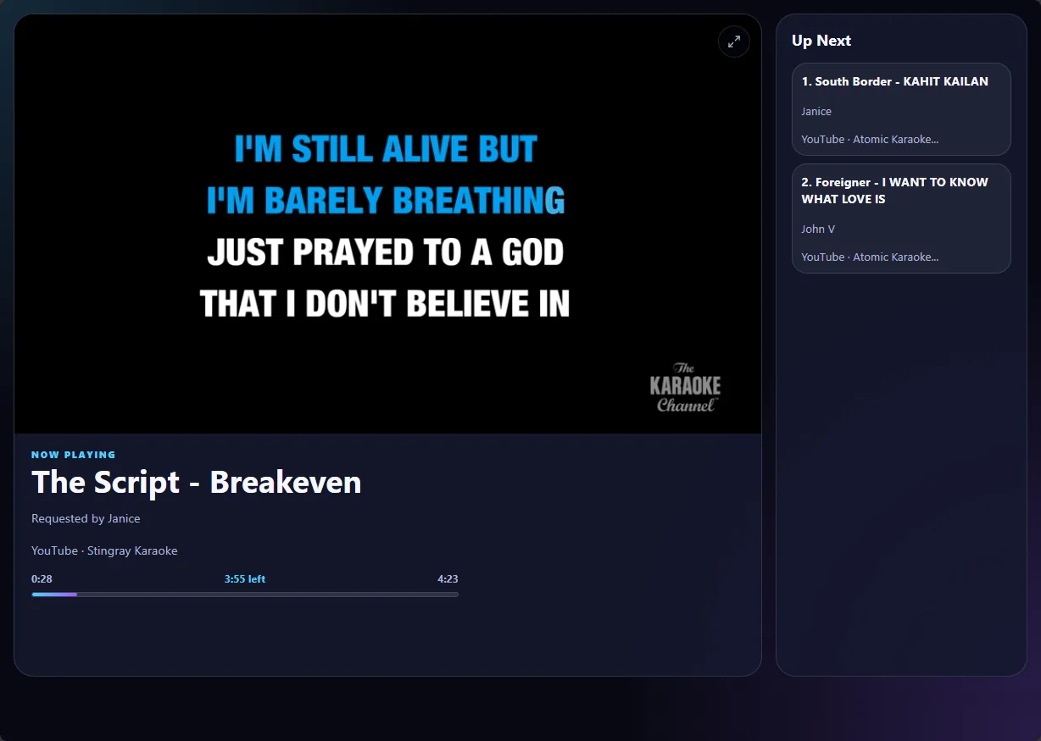Viewport: 1041px width, 741px height.
Task: Click the song progress bar
Action: [245, 594]
